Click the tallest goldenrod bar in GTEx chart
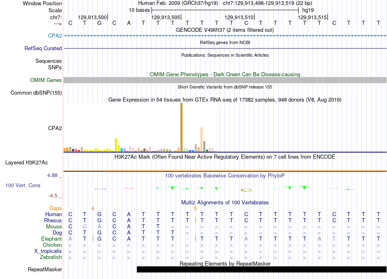Screen dimensions: 387x279 point(181,127)
